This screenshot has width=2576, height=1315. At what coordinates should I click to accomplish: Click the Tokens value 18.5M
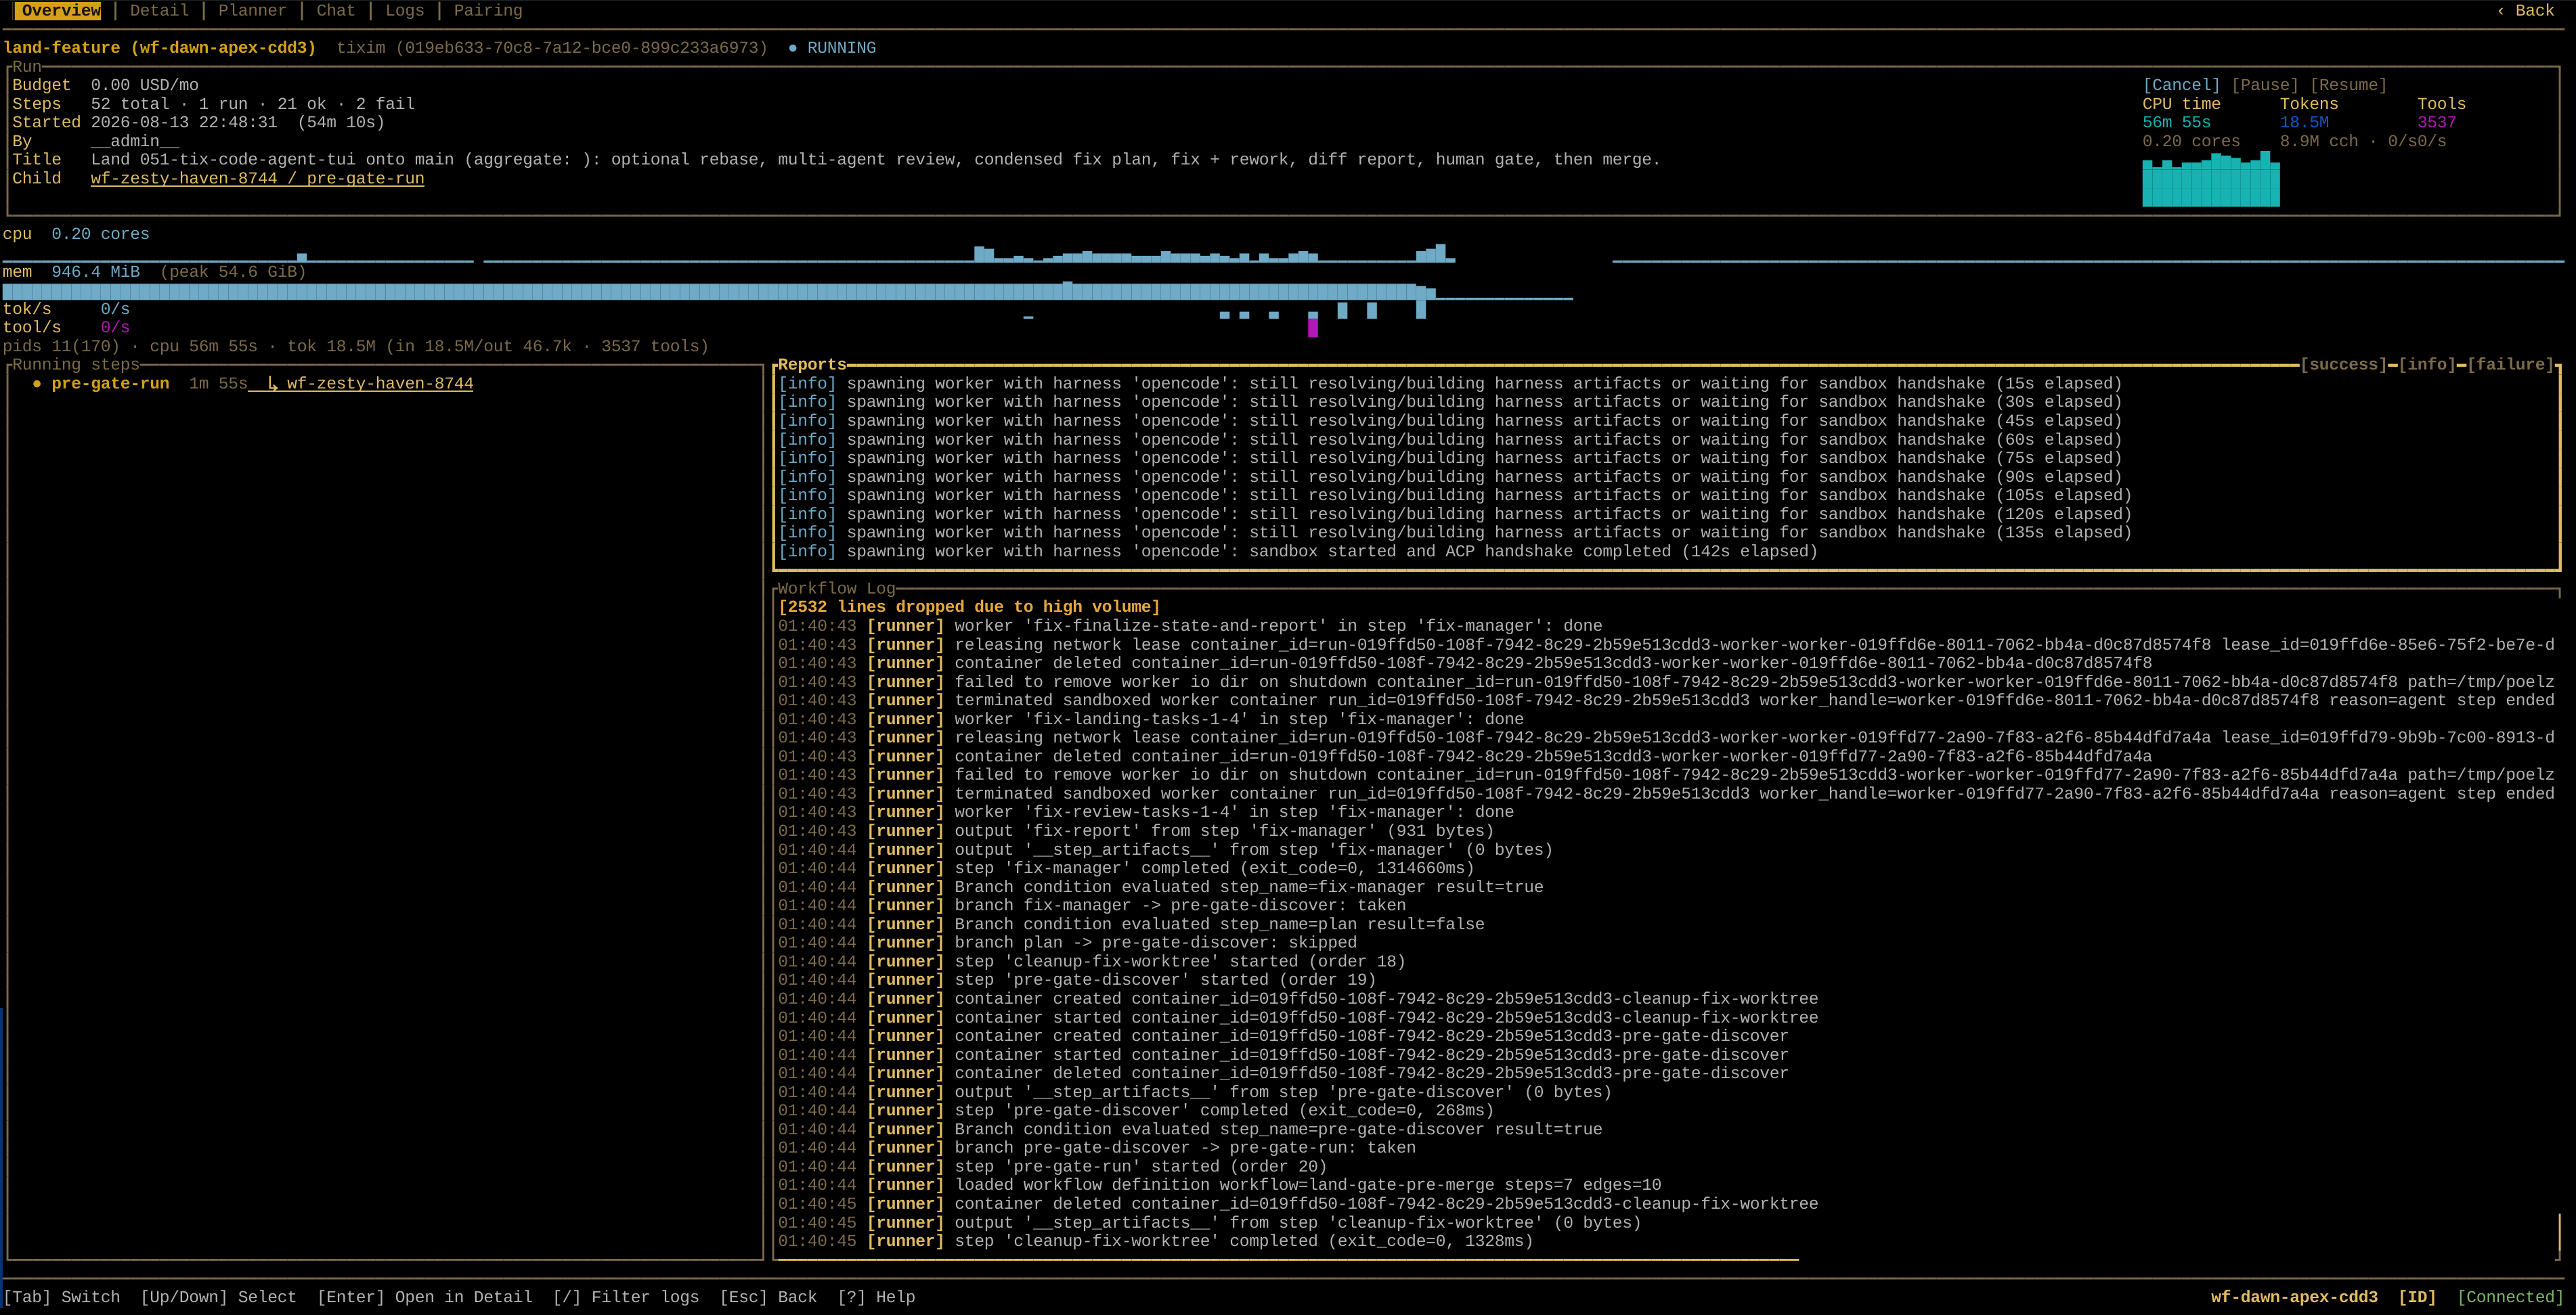(x=2304, y=122)
